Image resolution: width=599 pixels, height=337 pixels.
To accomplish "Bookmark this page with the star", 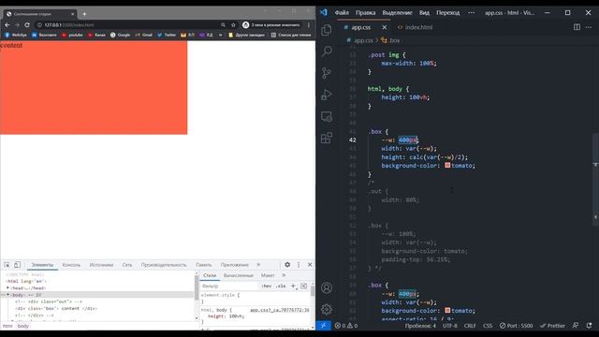I will click(233, 25).
